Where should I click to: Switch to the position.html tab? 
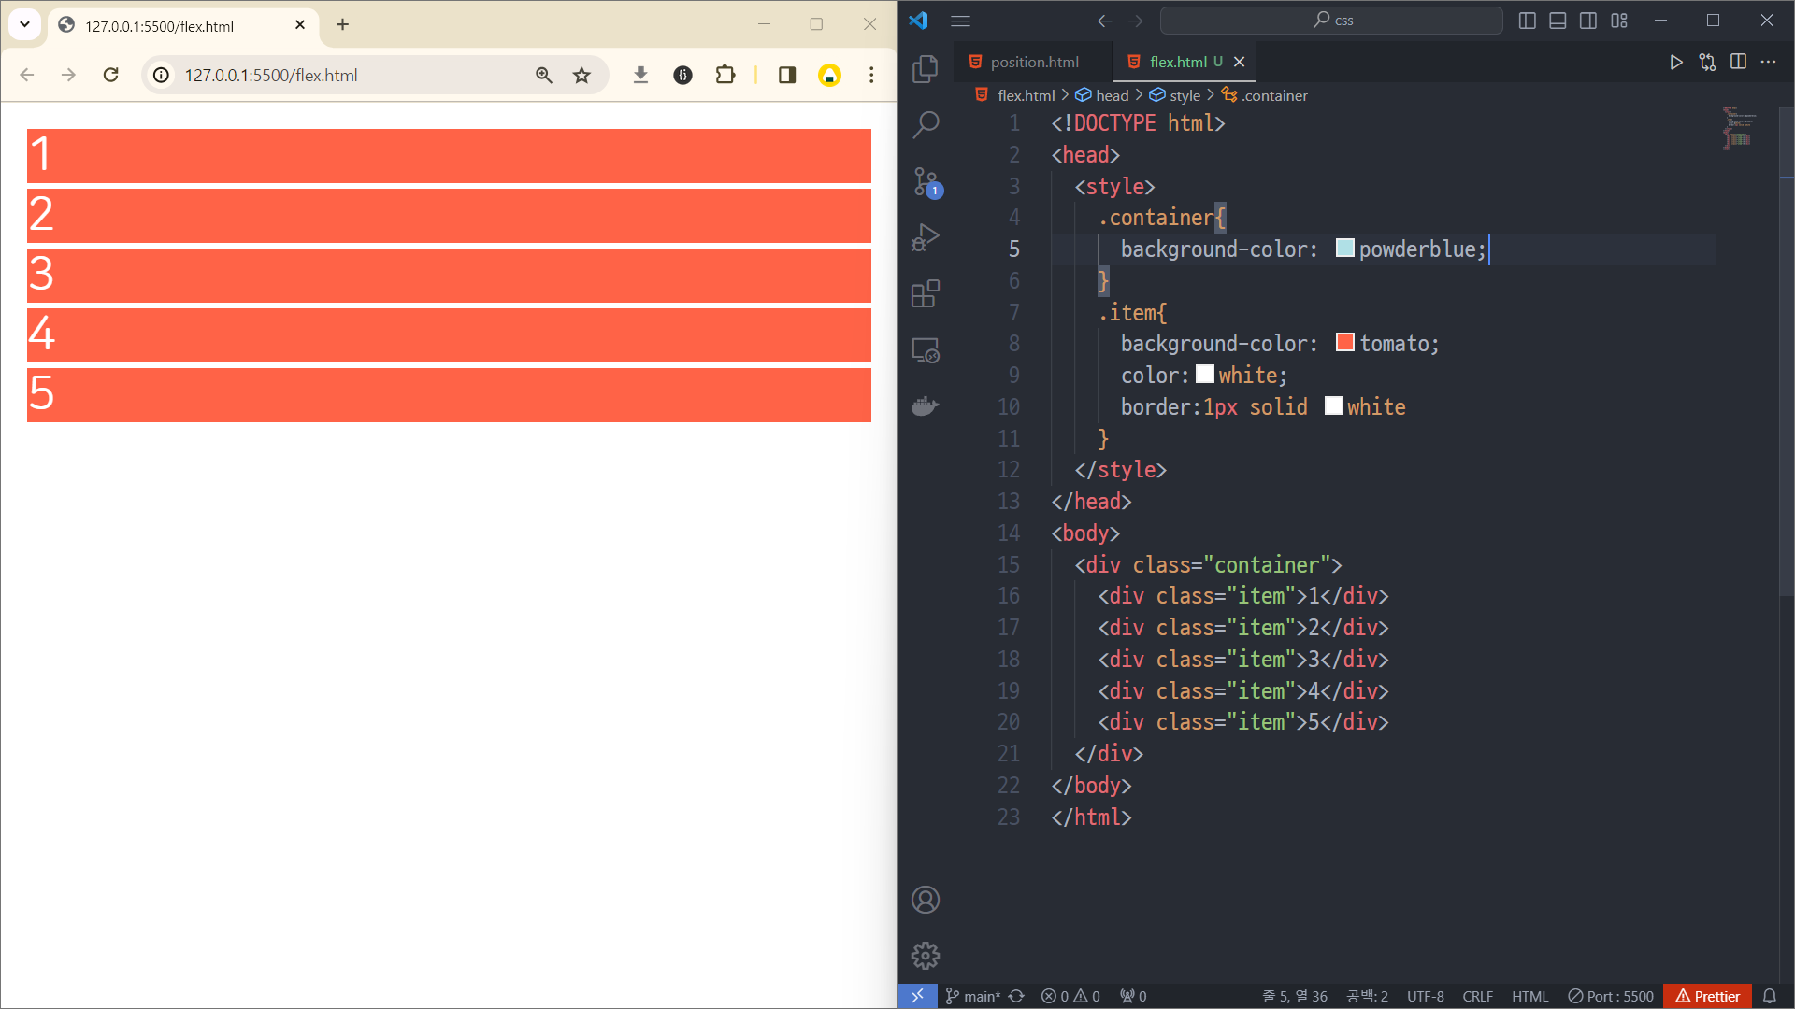[1033, 62]
